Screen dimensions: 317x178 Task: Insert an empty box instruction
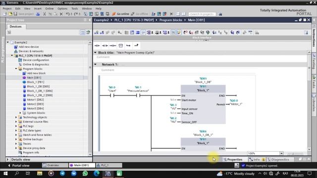click(121, 45)
